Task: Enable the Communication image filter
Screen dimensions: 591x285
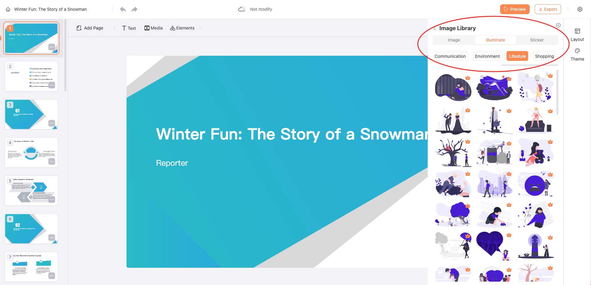Action: pos(450,56)
